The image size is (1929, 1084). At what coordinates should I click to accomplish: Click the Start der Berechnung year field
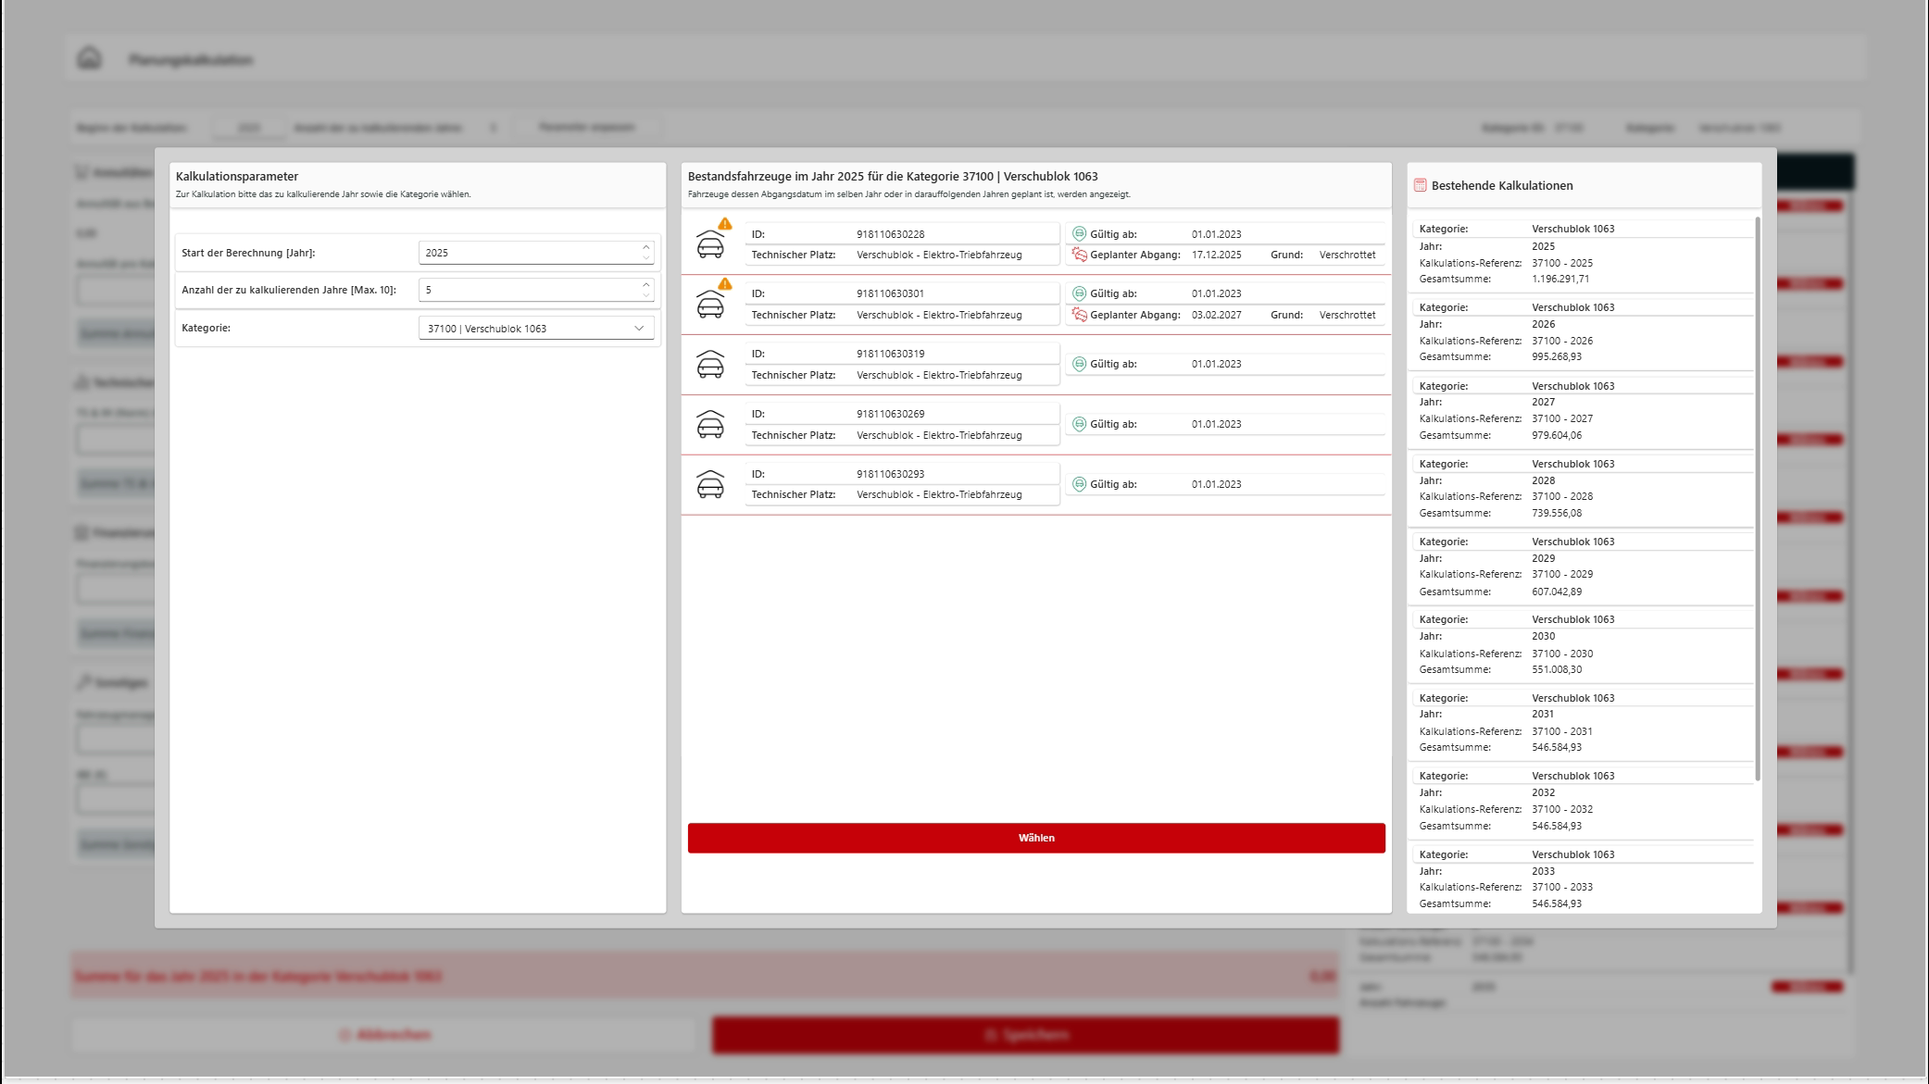[x=528, y=253]
